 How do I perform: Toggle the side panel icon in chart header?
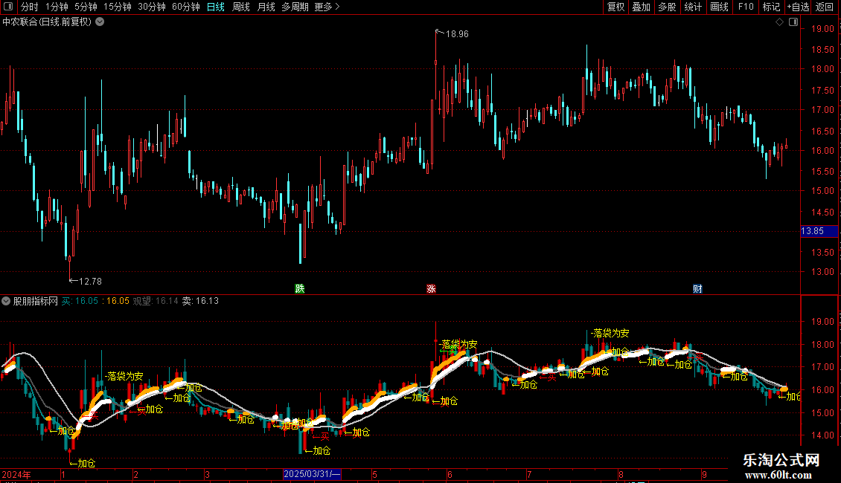coord(793,22)
